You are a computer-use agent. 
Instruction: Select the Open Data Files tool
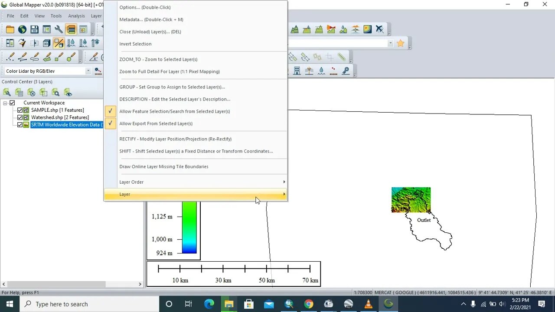[10, 29]
